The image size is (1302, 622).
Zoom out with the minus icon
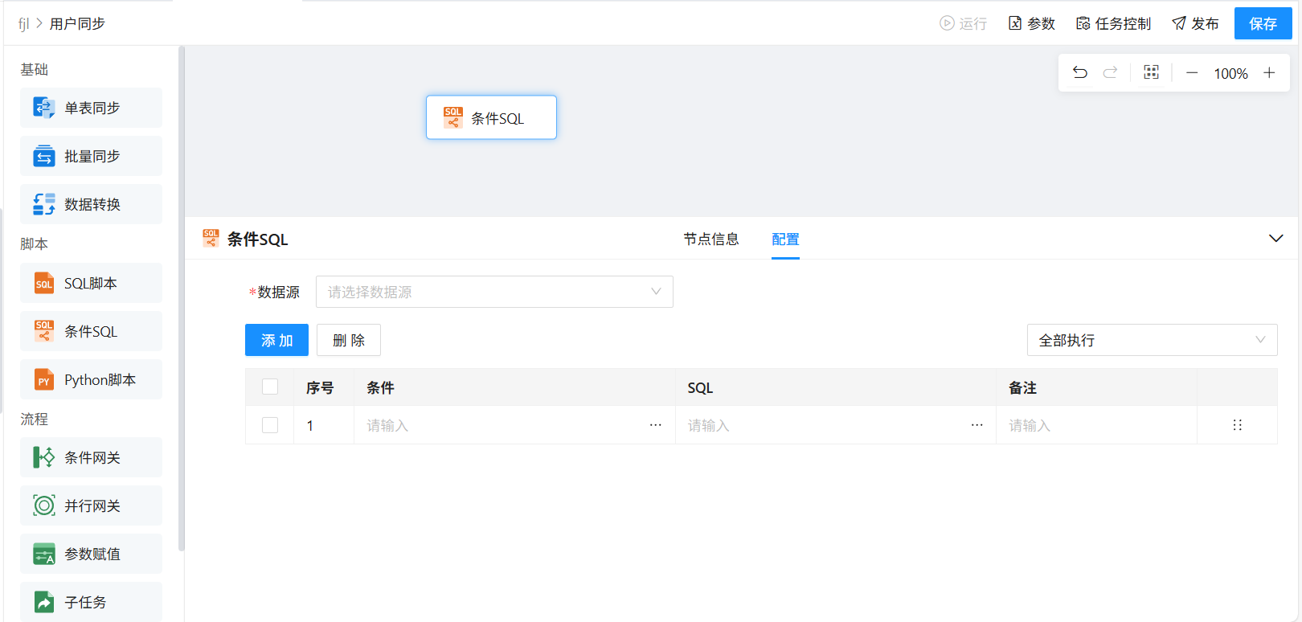[1192, 73]
